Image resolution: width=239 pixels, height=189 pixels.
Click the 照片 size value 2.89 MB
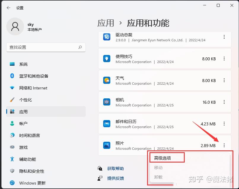(x=208, y=146)
